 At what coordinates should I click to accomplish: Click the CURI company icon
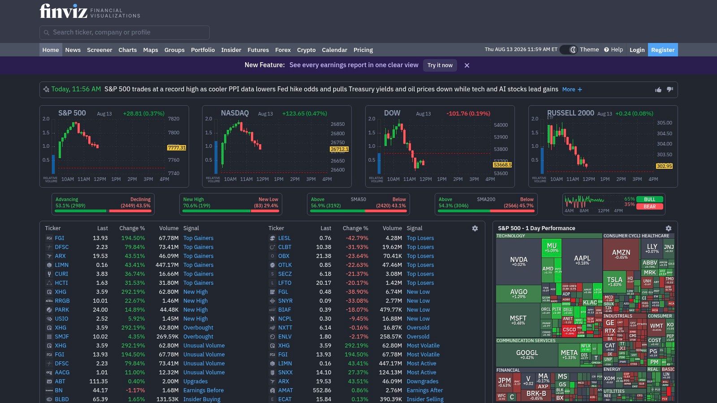click(49, 274)
